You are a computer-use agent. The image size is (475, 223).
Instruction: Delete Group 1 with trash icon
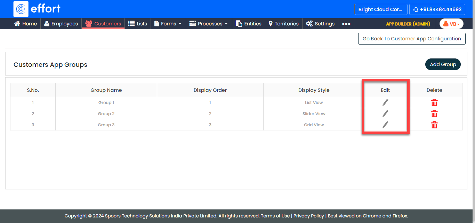coord(434,103)
